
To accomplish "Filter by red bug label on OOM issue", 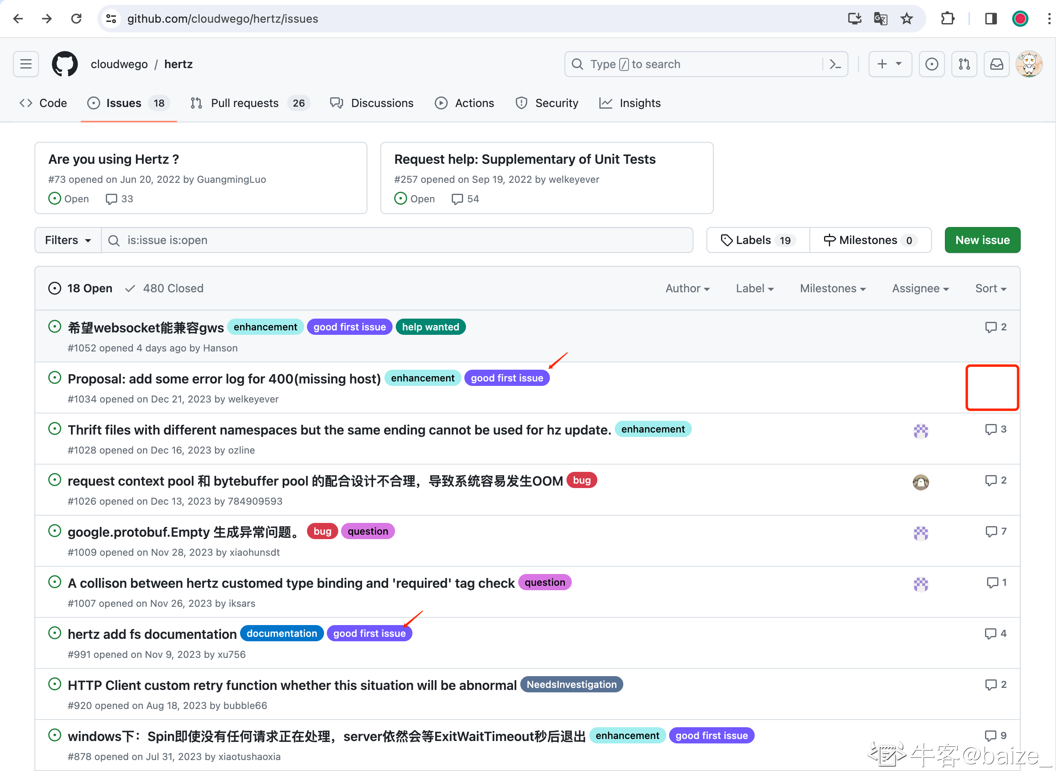I will click(582, 480).
